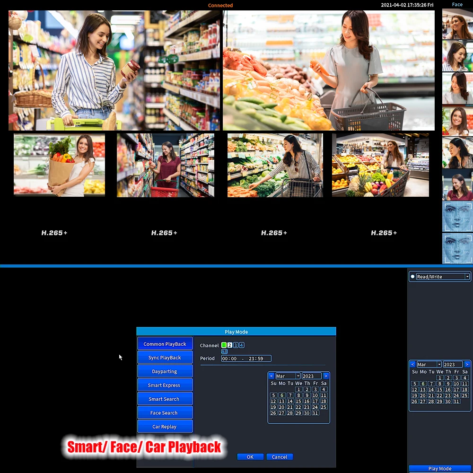Viewport: 473px width, 473px height.
Task: Open Smart Search playback
Action: pyautogui.click(x=165, y=399)
